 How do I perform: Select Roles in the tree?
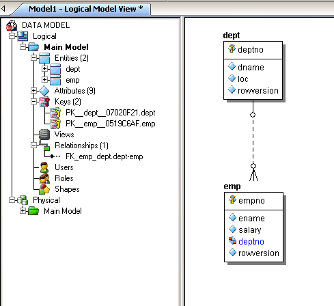point(64,178)
